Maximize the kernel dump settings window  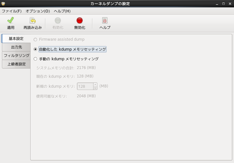224,4
